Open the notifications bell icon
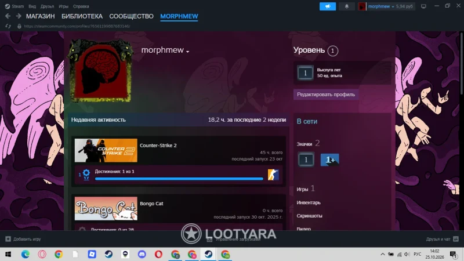This screenshot has height=261, width=464. pos(346,6)
